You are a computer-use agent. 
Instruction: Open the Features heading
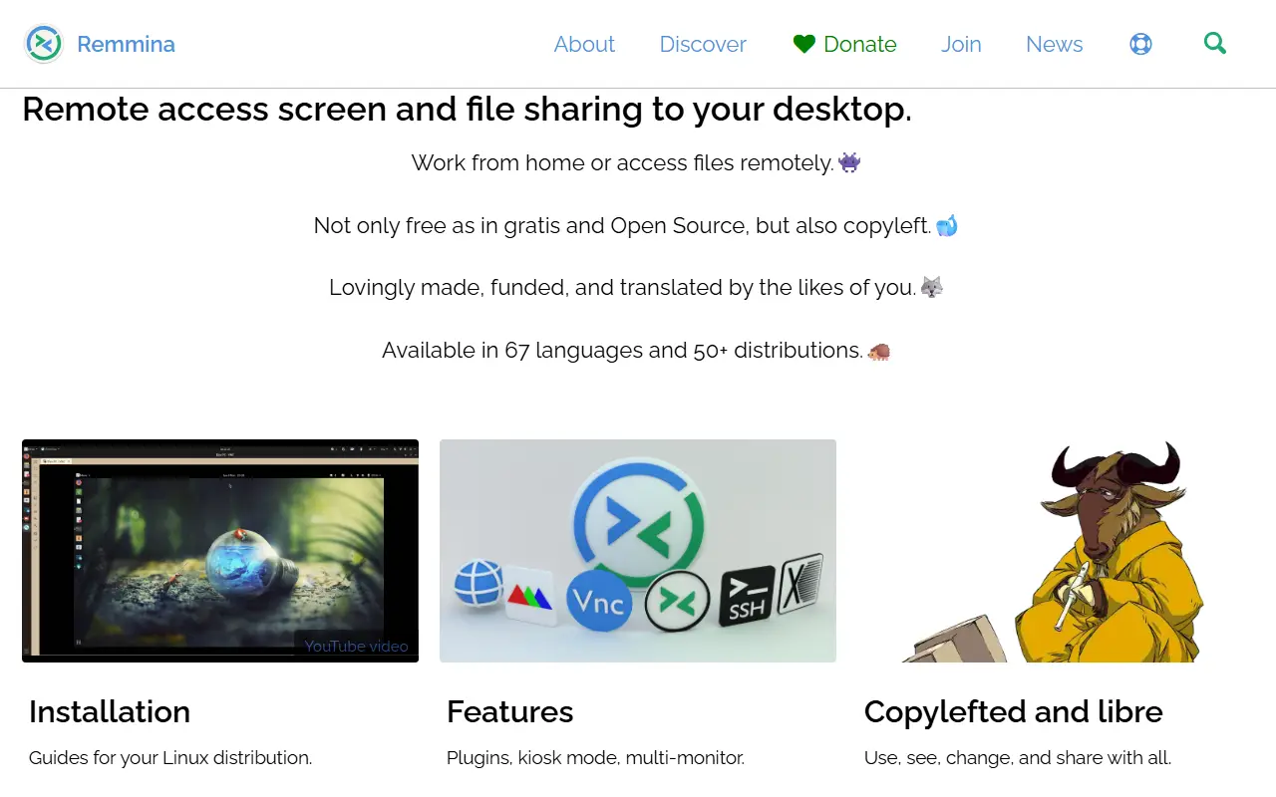tap(509, 711)
